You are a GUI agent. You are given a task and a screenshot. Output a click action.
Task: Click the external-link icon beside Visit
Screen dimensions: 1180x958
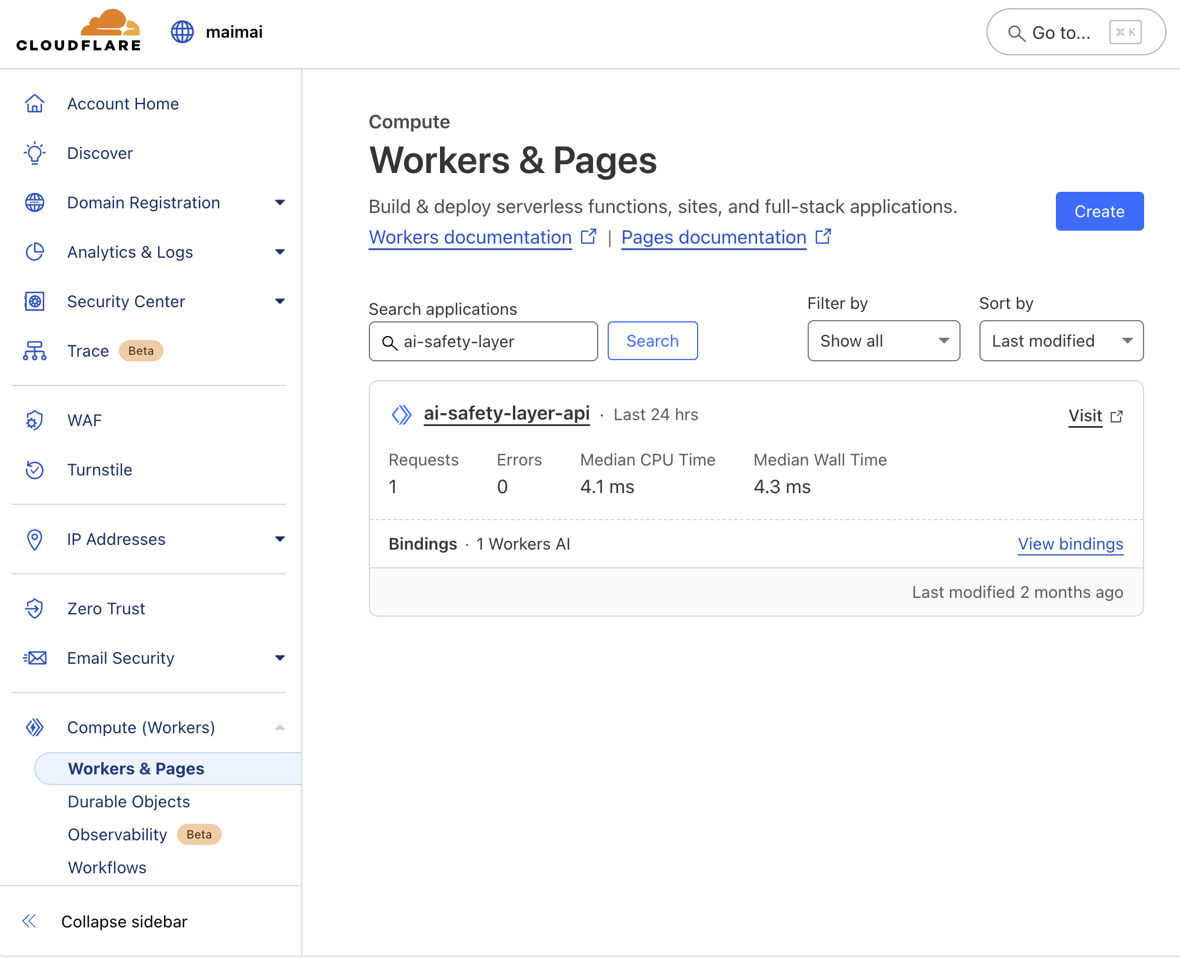point(1116,417)
